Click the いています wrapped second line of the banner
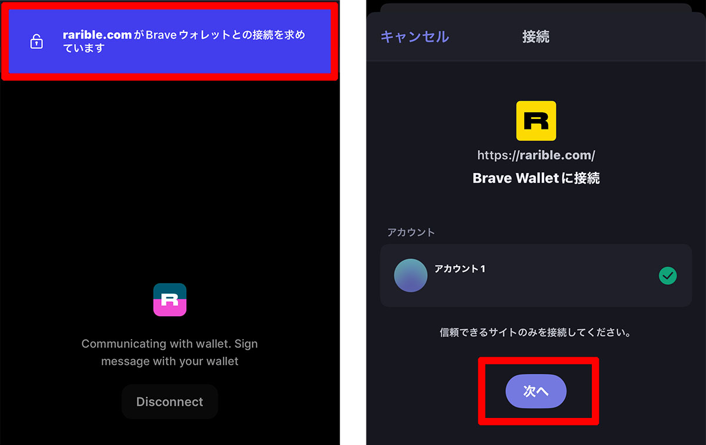 point(84,48)
